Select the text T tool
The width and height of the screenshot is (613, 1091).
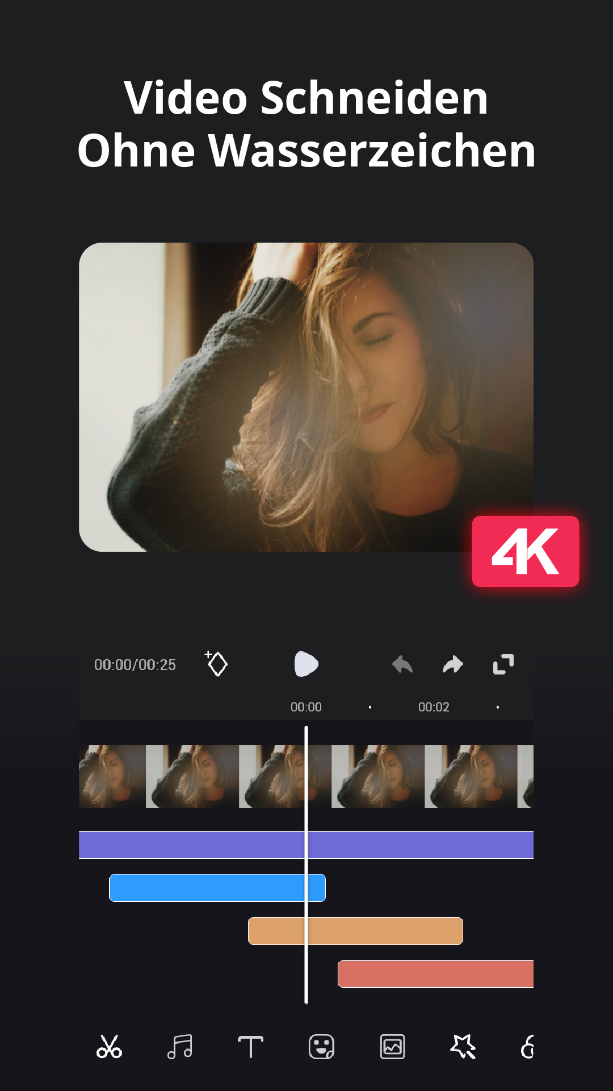click(250, 1047)
